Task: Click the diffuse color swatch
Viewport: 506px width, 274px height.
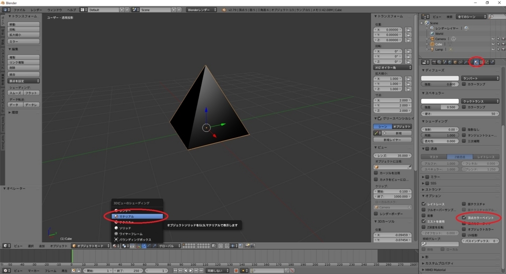Action: pyautogui.click(x=440, y=78)
